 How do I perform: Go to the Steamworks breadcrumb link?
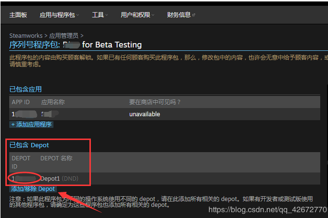coord(26,36)
